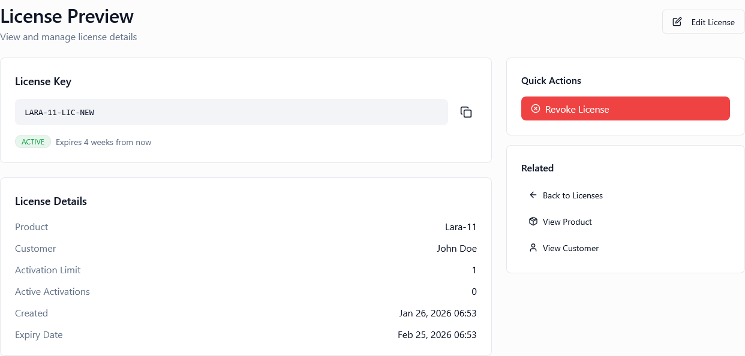This screenshot has width=745, height=356.
Task: Click the expiry text 'Expires 4 weeks from now'
Action: pos(103,141)
